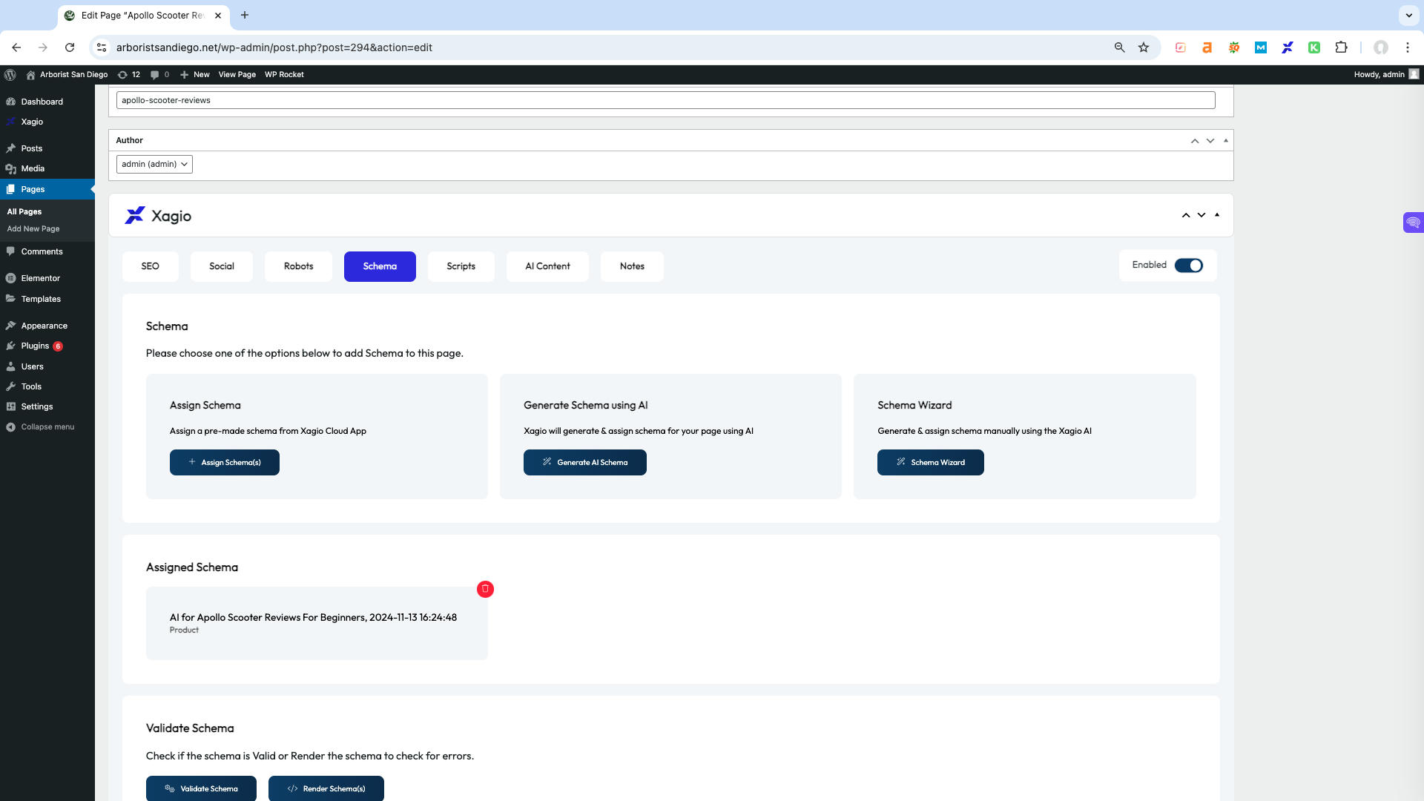This screenshot has height=801, width=1424.
Task: Click the Assign Schema(s) button
Action: click(x=225, y=462)
